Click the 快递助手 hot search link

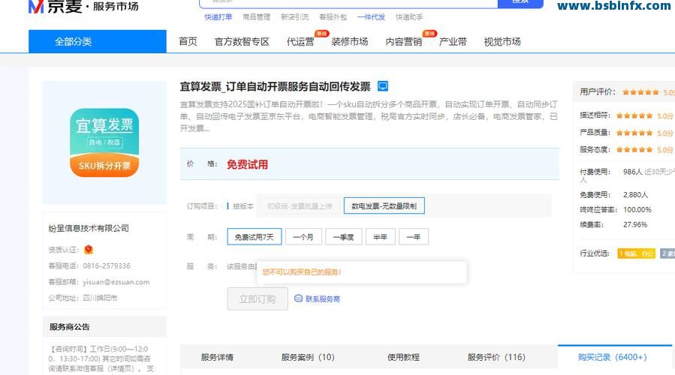click(x=409, y=17)
